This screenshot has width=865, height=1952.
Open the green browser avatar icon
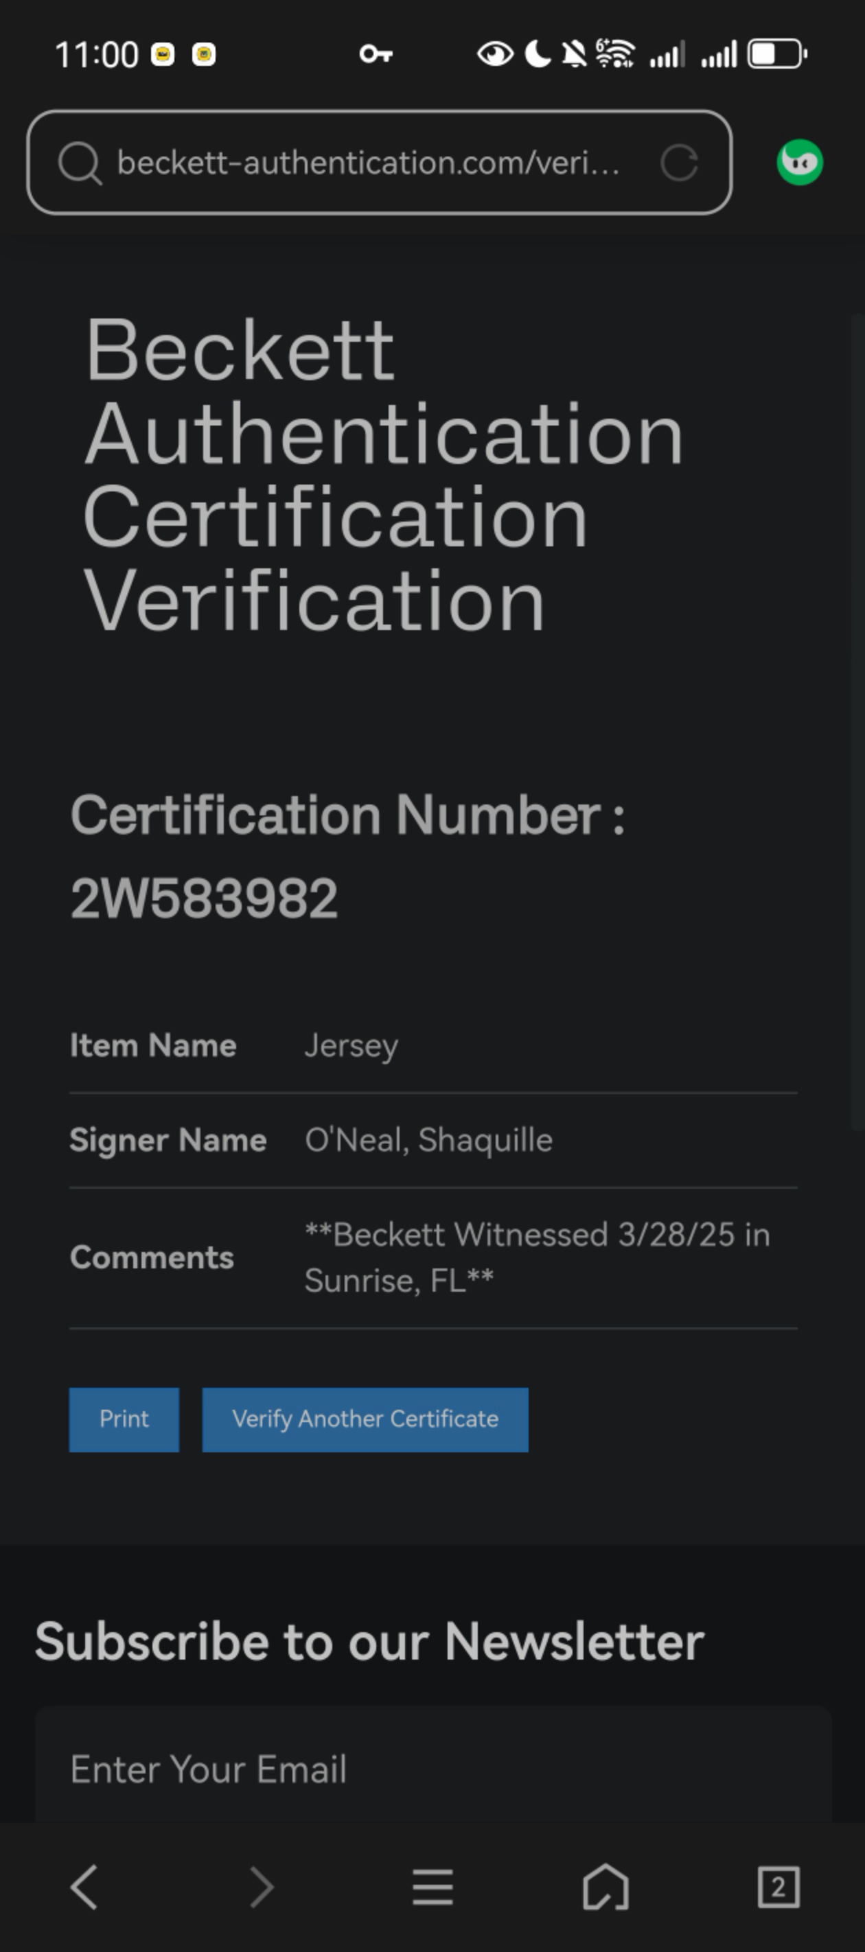[x=800, y=162]
